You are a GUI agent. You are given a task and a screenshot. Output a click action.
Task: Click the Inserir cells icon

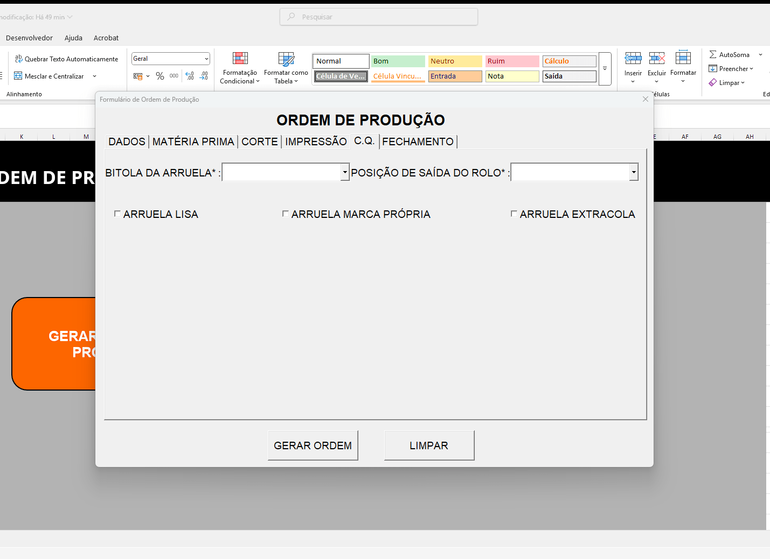click(633, 58)
